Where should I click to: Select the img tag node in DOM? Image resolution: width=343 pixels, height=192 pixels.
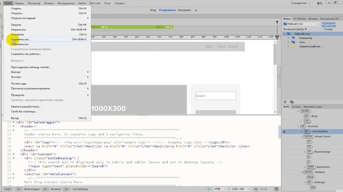point(313,187)
